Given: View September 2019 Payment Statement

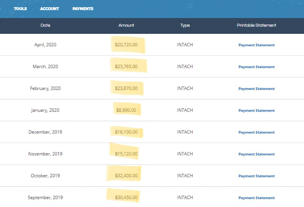Looking at the screenshot, I should pyautogui.click(x=256, y=198).
